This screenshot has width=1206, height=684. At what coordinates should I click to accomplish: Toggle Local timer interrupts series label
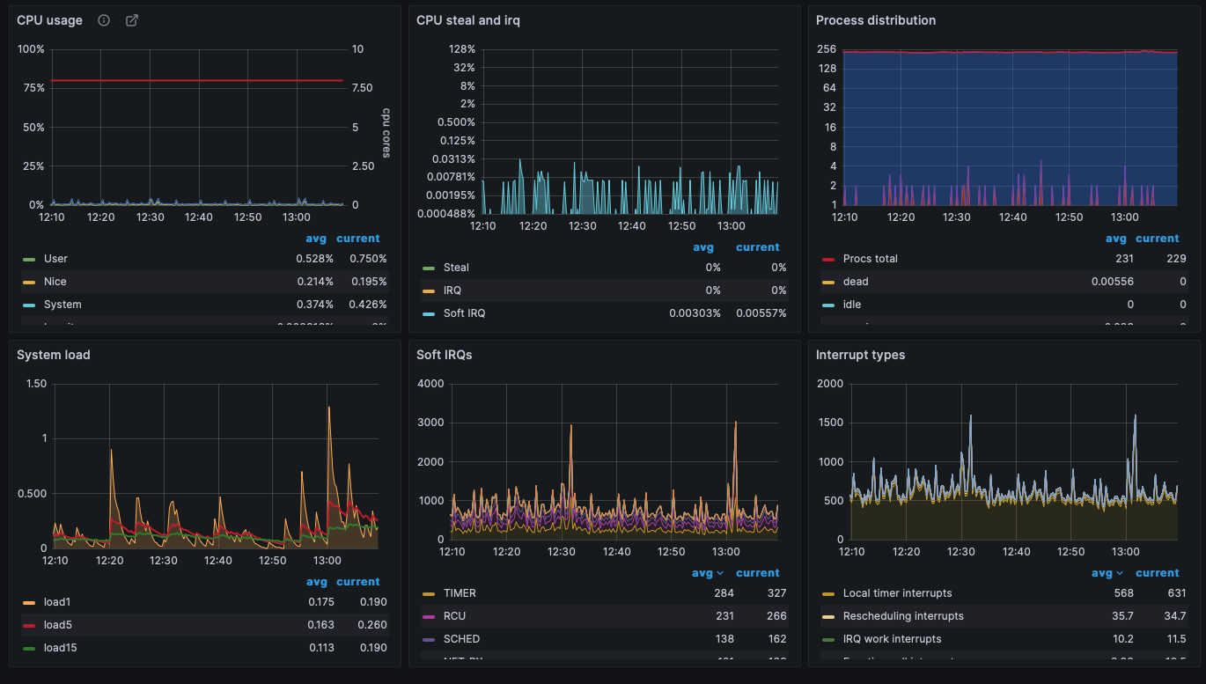pyautogui.click(x=897, y=593)
